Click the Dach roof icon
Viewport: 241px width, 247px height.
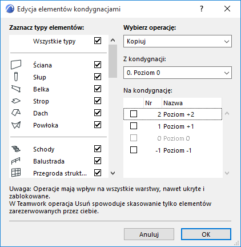[x=16, y=113]
